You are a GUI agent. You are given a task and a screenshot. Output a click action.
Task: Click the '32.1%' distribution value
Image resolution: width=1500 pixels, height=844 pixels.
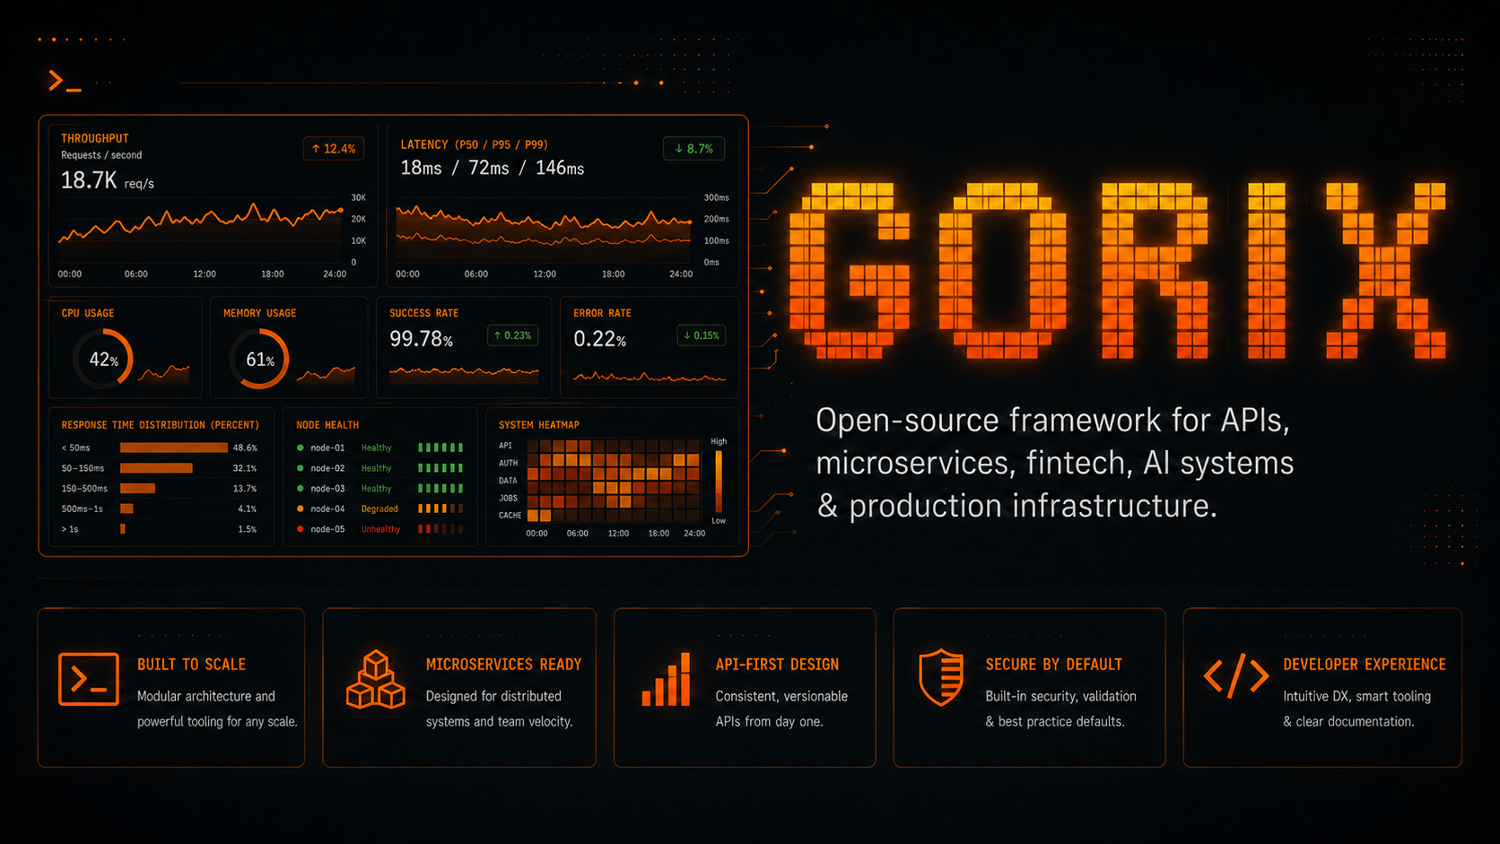tap(245, 468)
